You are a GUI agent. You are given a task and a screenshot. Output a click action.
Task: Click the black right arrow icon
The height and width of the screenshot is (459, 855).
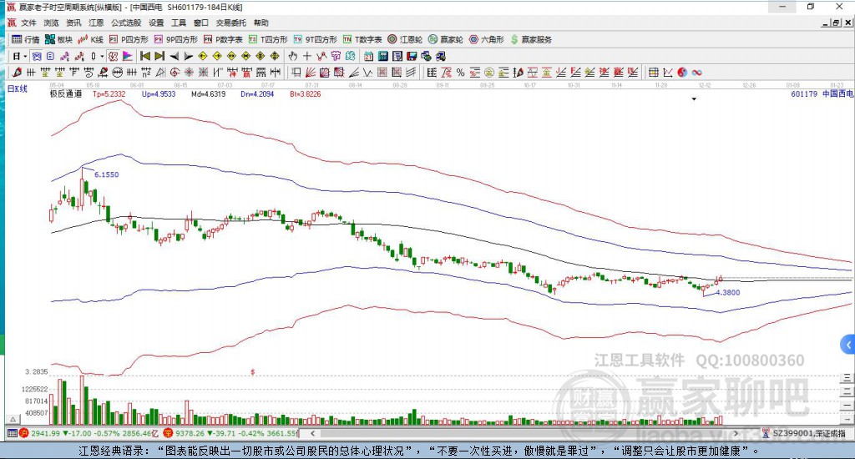point(188,56)
